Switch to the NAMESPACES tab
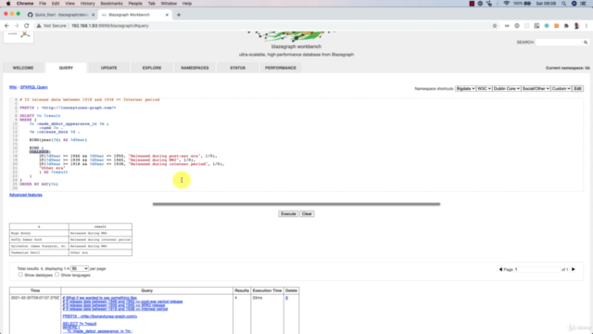The height and width of the screenshot is (334, 593). pyautogui.click(x=195, y=68)
